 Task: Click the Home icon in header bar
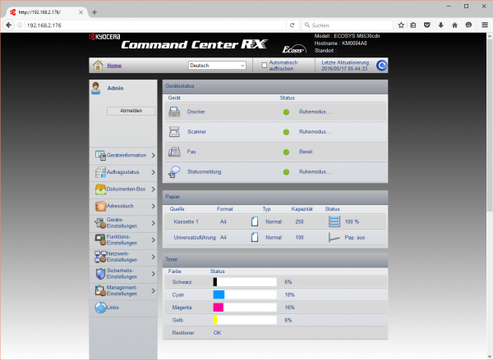coord(98,66)
